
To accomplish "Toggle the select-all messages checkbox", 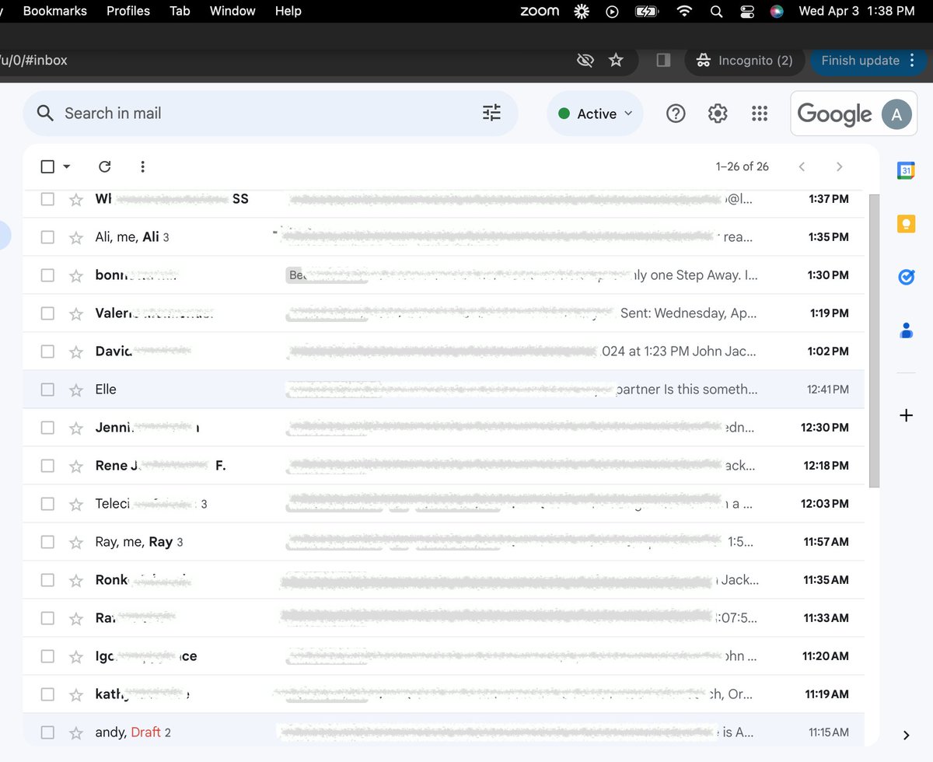I will click(47, 166).
